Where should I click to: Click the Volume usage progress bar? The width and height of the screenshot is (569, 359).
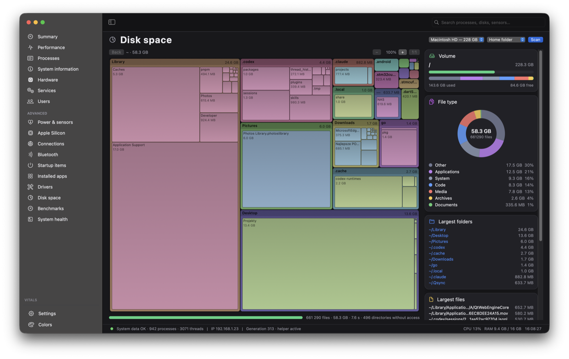click(481, 72)
